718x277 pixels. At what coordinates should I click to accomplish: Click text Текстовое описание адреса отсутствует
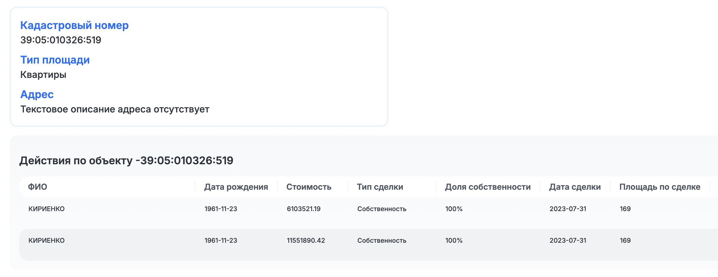115,109
